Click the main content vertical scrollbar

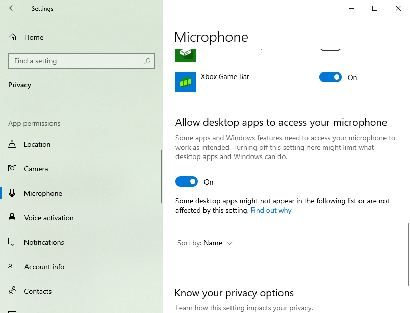(407, 254)
